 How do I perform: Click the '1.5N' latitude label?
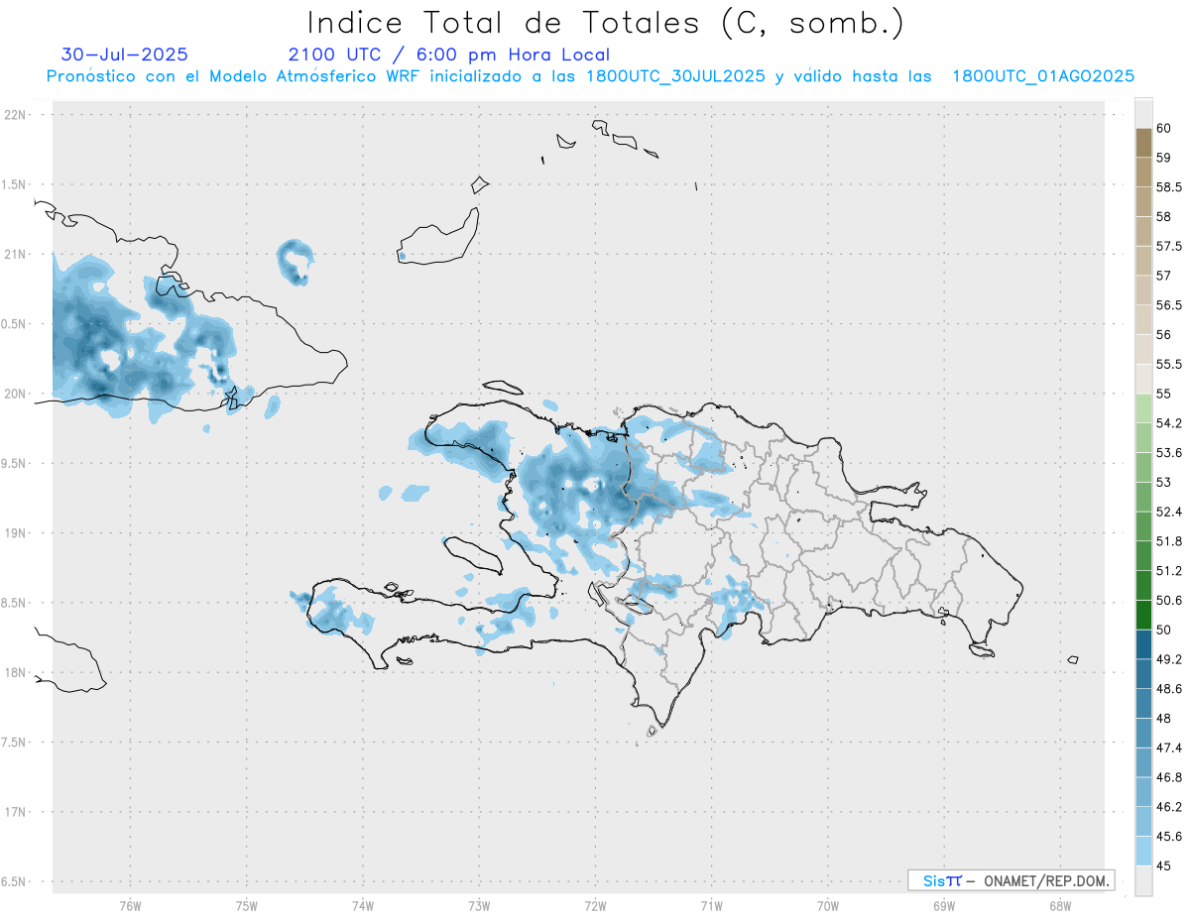tap(15, 184)
